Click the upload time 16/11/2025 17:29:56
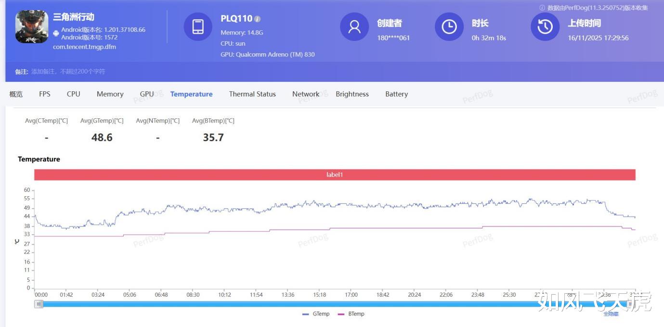This screenshot has height=327, width=664. tap(598, 38)
